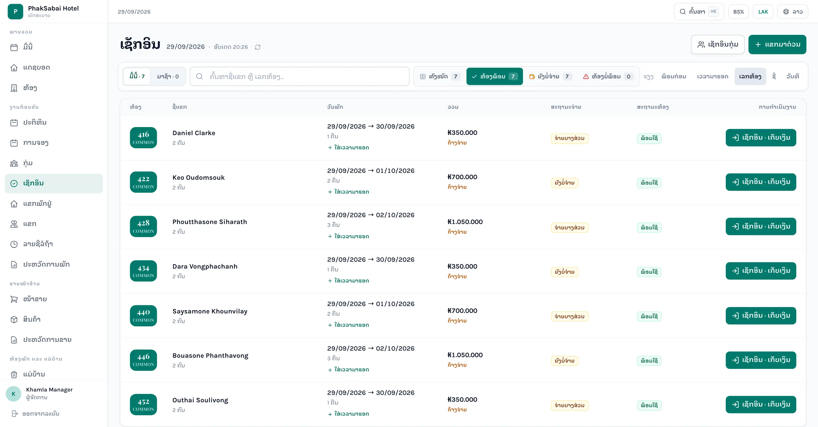Check in Keo Oudomsouk in room 422
The height and width of the screenshot is (427, 818).
click(761, 182)
